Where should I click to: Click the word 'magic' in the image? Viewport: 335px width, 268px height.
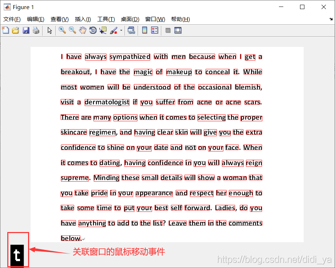pos(143,72)
